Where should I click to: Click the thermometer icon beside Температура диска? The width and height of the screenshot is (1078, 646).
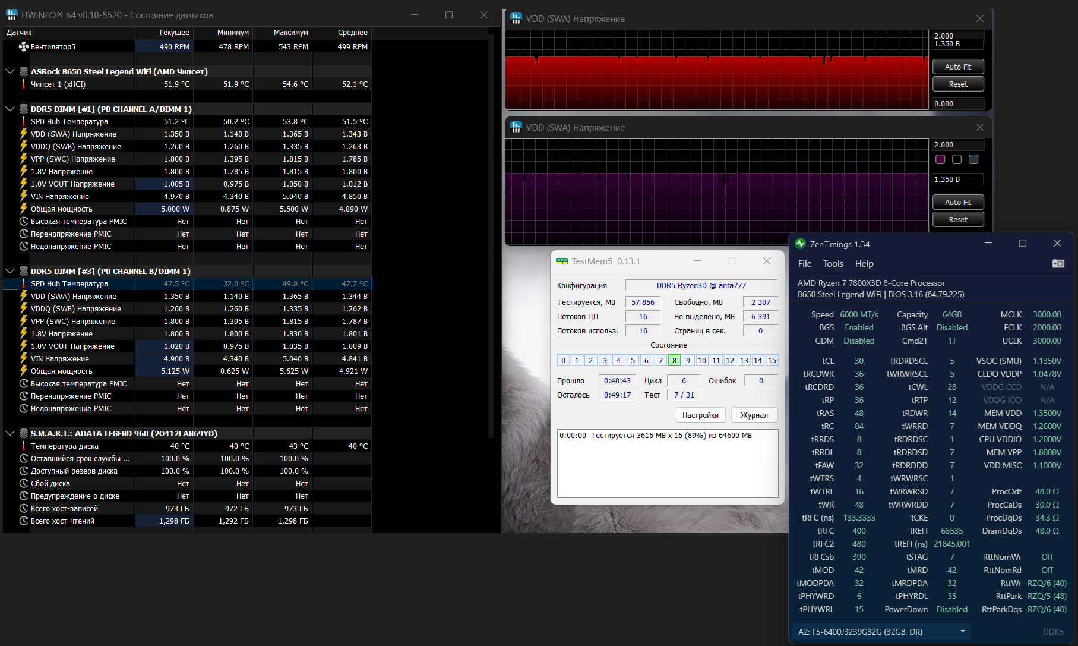click(24, 446)
